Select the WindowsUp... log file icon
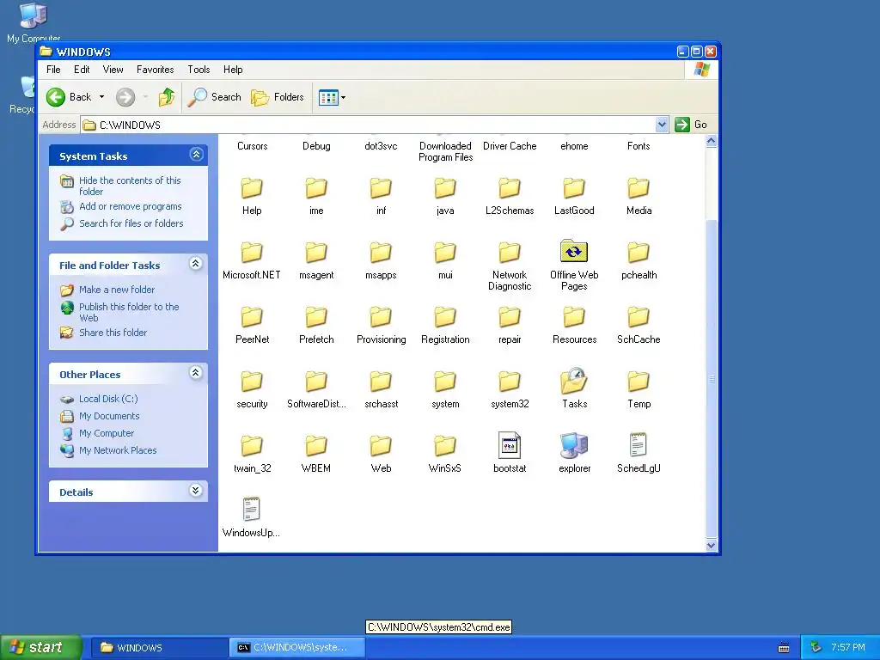This screenshot has width=880, height=660. [252, 510]
